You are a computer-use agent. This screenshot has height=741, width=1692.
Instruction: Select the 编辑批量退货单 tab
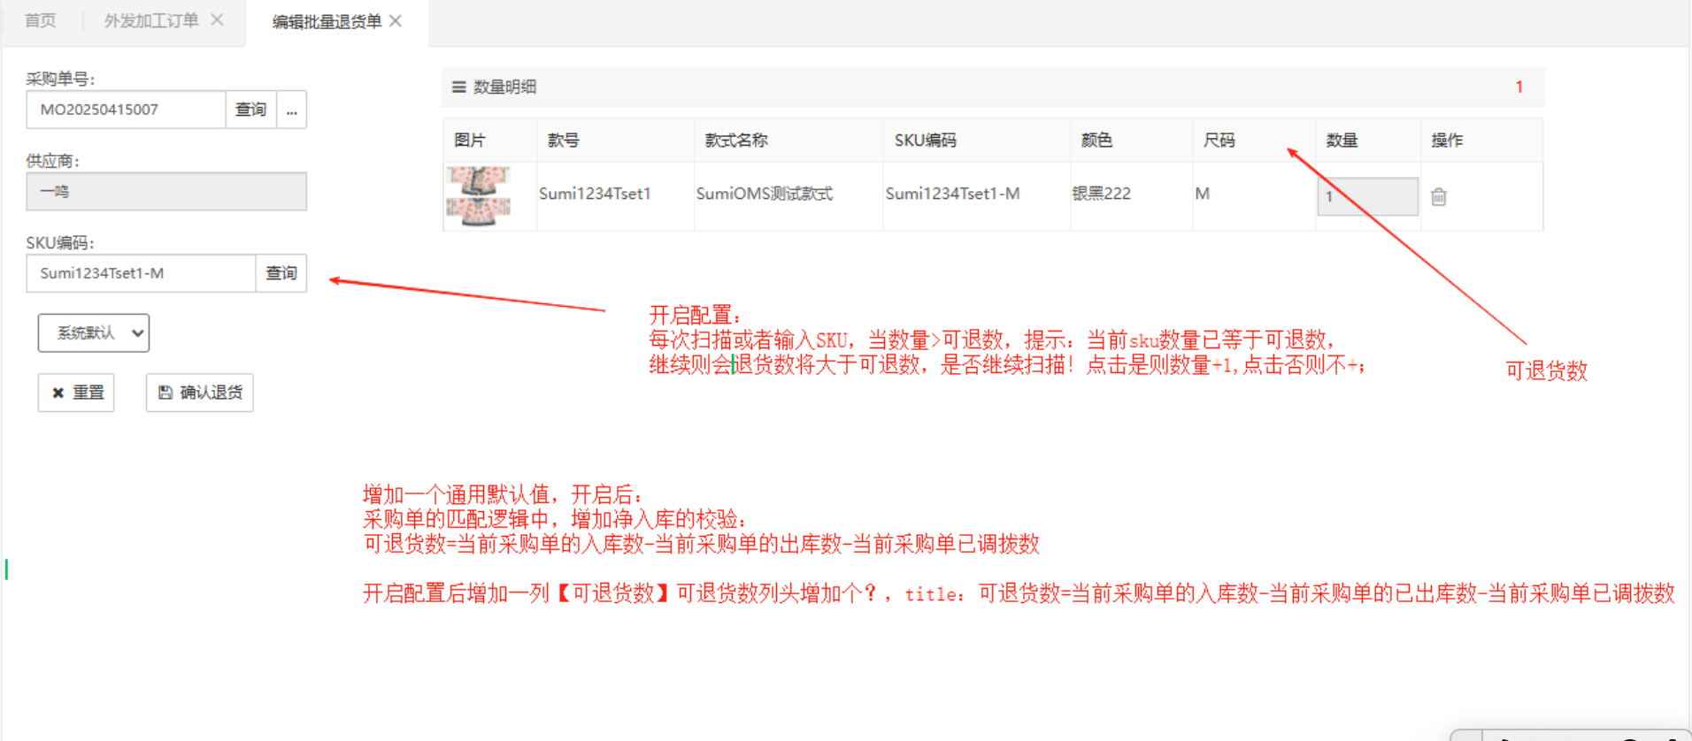326,21
